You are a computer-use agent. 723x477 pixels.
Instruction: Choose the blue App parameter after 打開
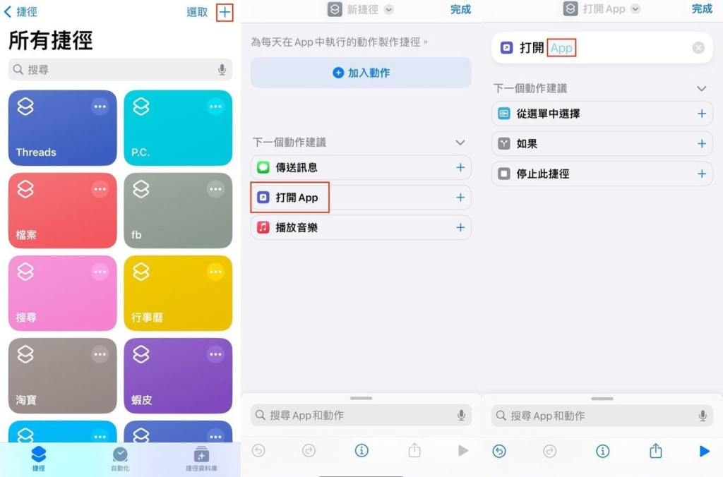point(561,48)
